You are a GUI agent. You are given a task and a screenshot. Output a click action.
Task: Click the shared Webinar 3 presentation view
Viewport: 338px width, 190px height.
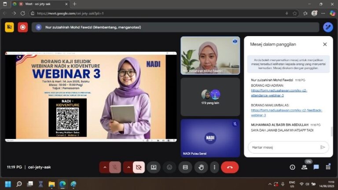point(91,97)
